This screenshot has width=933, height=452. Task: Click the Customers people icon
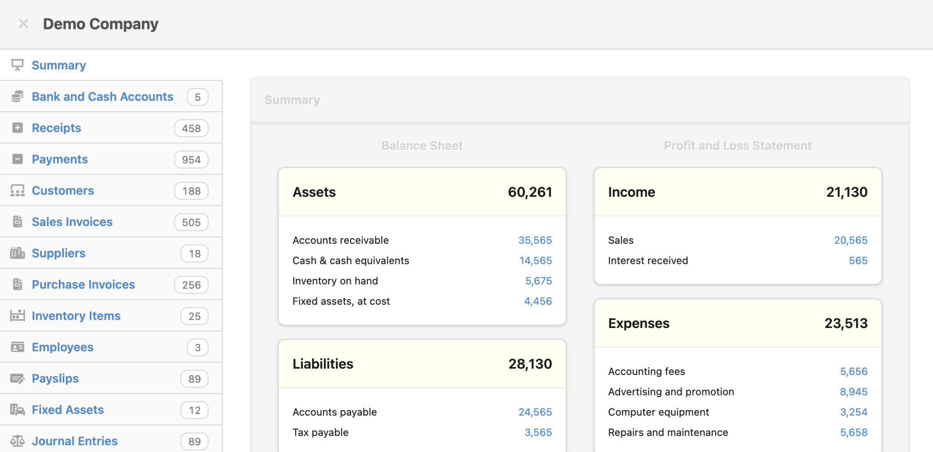(17, 190)
